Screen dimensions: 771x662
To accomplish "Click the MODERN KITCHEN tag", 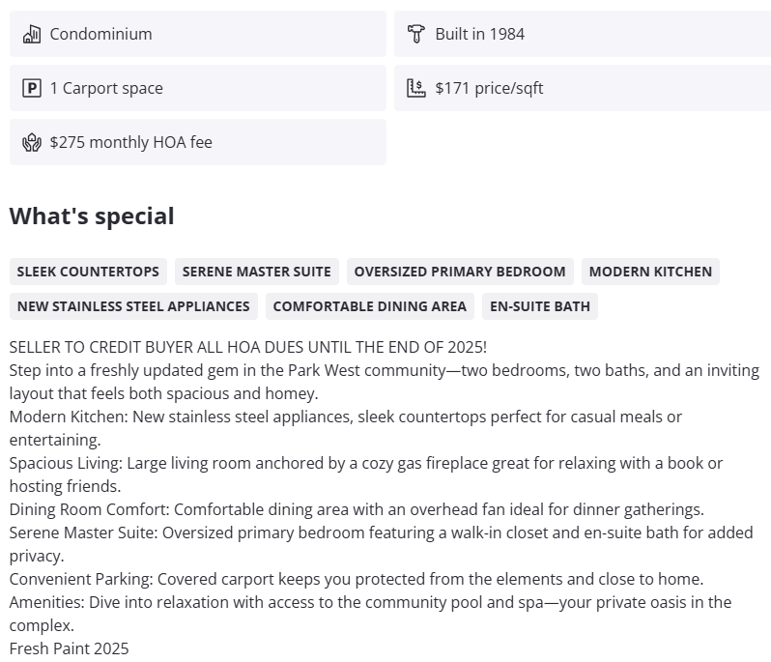I will (650, 272).
